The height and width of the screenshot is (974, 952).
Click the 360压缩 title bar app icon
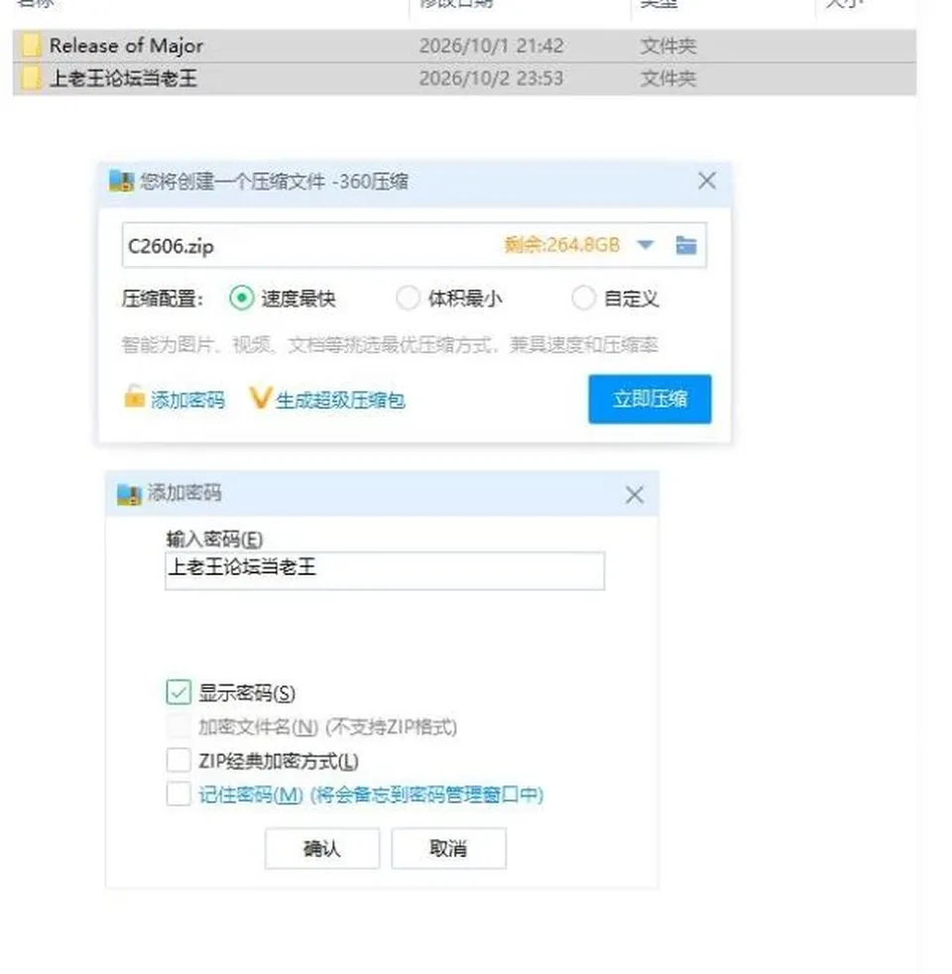pyautogui.click(x=121, y=181)
